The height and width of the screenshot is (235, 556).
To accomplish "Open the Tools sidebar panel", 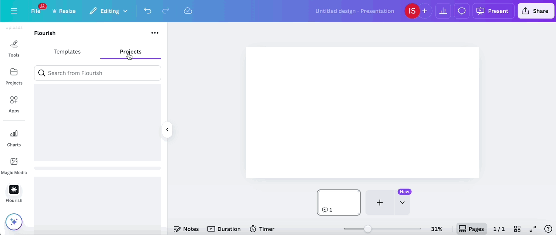I will tap(14, 49).
